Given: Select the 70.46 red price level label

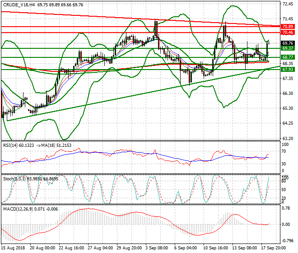Looking at the screenshot, I should pos(288,33).
